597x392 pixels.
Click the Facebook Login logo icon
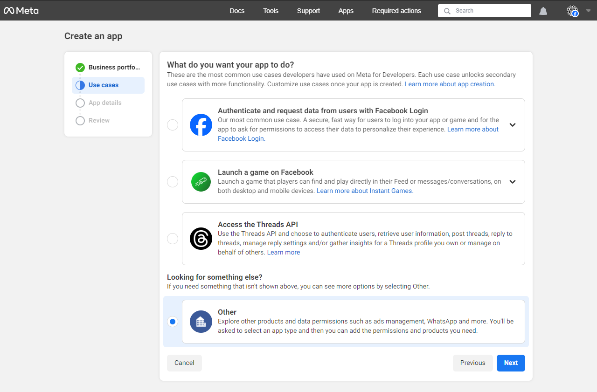[x=201, y=125]
